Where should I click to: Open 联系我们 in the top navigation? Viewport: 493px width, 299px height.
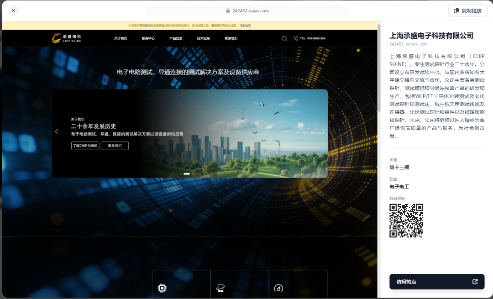point(231,38)
